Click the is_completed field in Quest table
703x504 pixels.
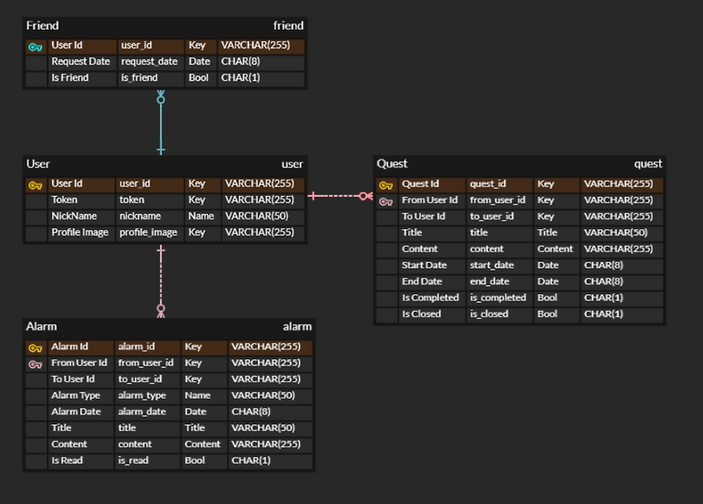(499, 298)
